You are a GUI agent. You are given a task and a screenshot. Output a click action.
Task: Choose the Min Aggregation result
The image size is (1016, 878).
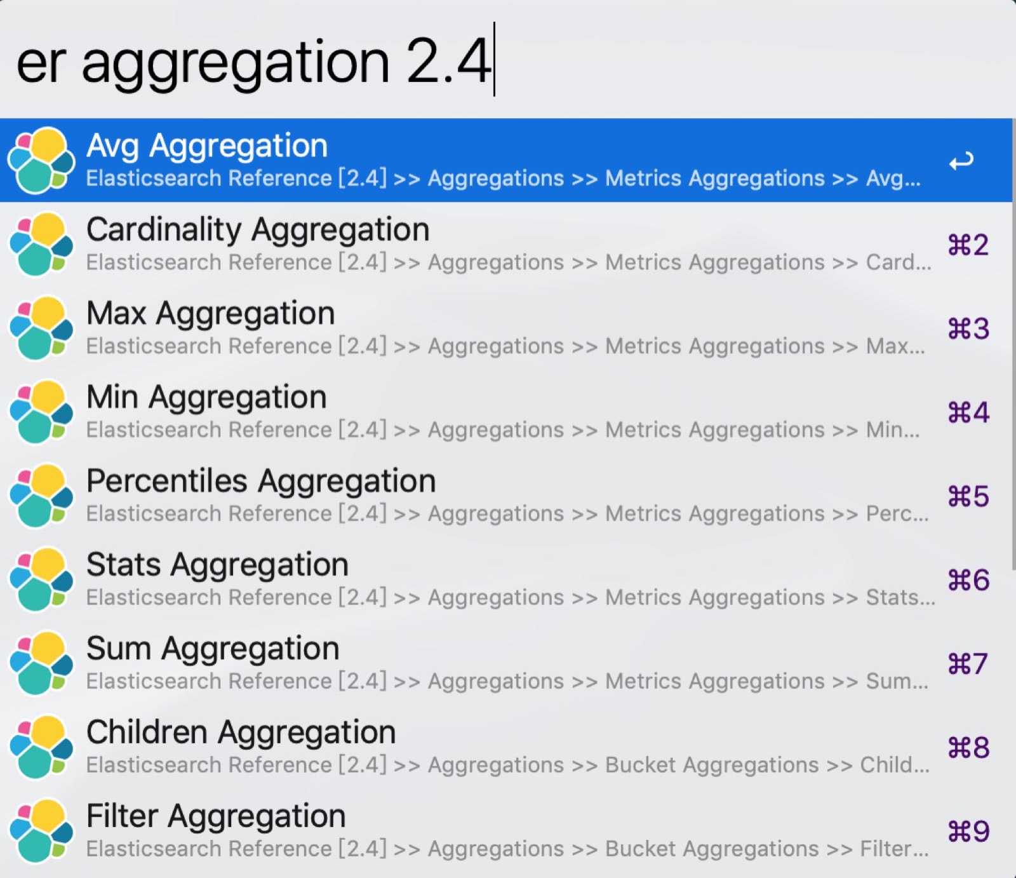(506, 412)
